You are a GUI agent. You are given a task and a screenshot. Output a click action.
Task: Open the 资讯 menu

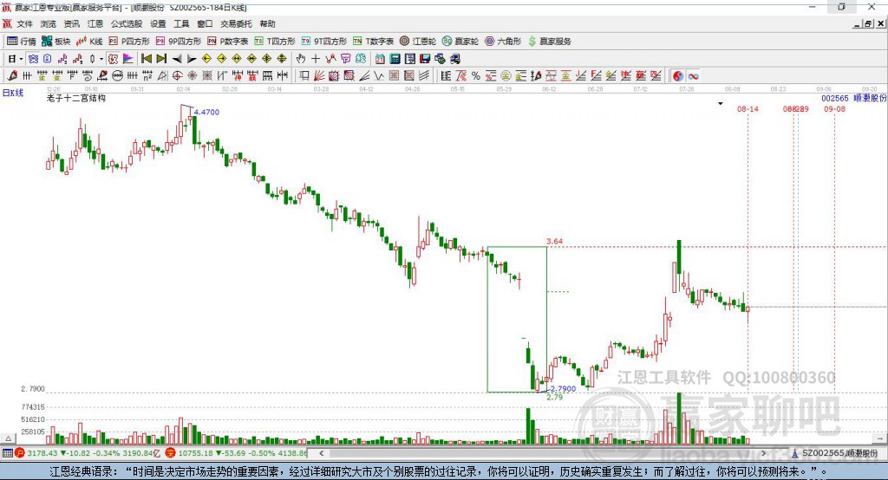71,23
